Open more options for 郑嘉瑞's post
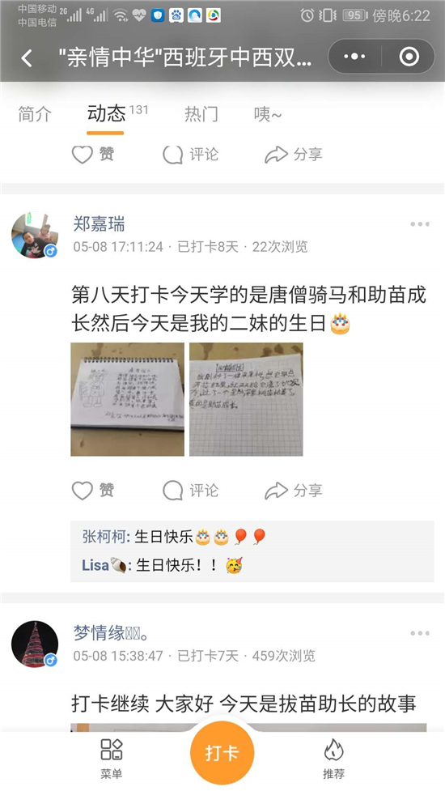 click(419, 224)
